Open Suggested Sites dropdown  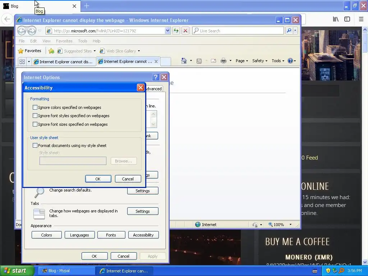pos(77,51)
